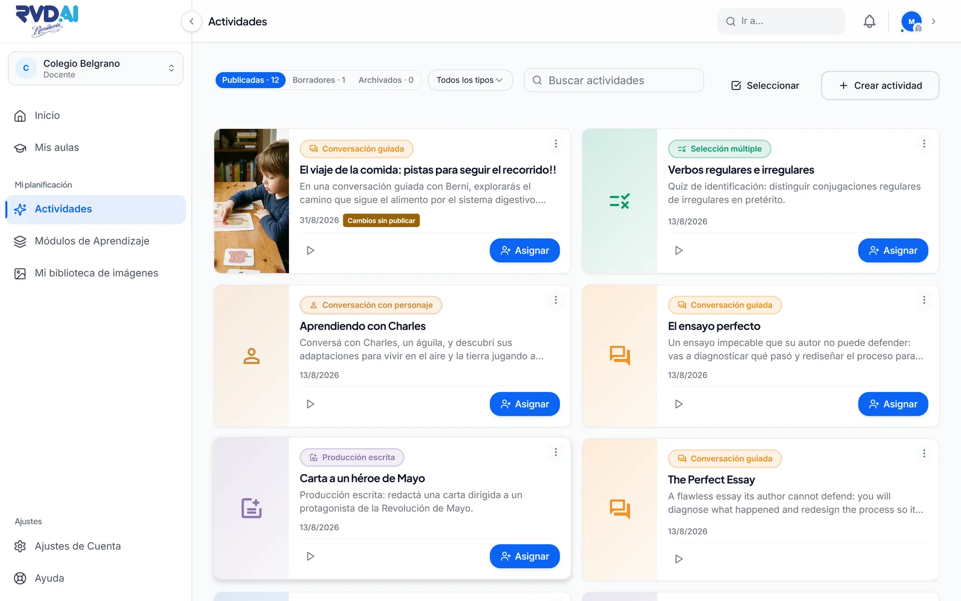This screenshot has width=961, height=601.
Task: Open the Colegio Belgrano school switcher
Action: tap(96, 69)
